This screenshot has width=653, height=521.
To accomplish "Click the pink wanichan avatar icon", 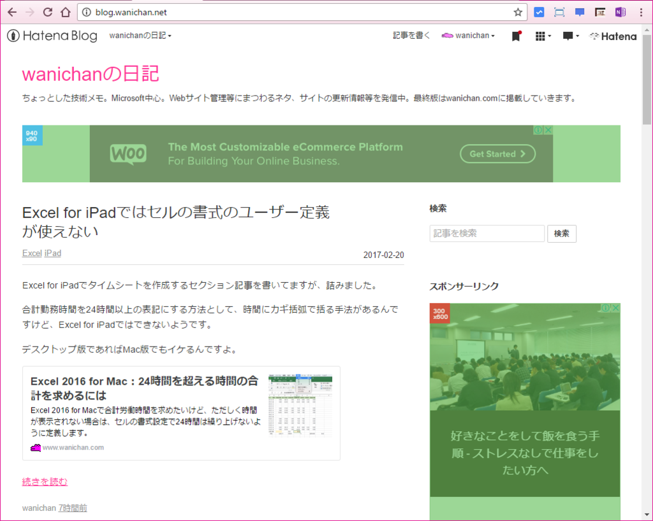I will [447, 36].
